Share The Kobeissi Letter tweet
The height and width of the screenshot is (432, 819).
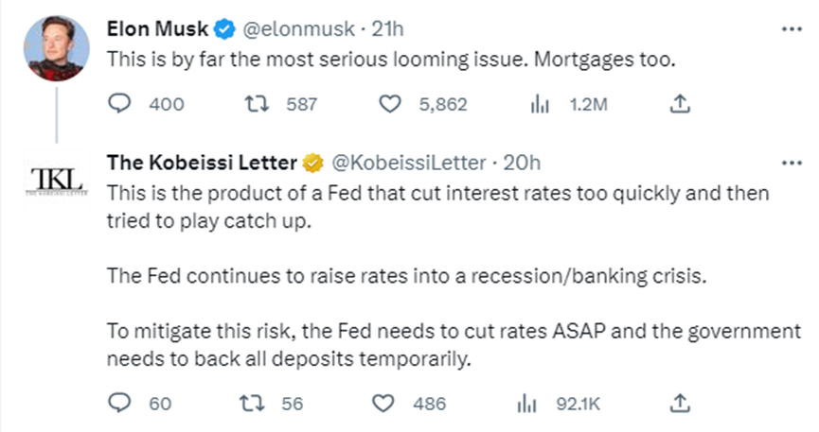click(678, 404)
